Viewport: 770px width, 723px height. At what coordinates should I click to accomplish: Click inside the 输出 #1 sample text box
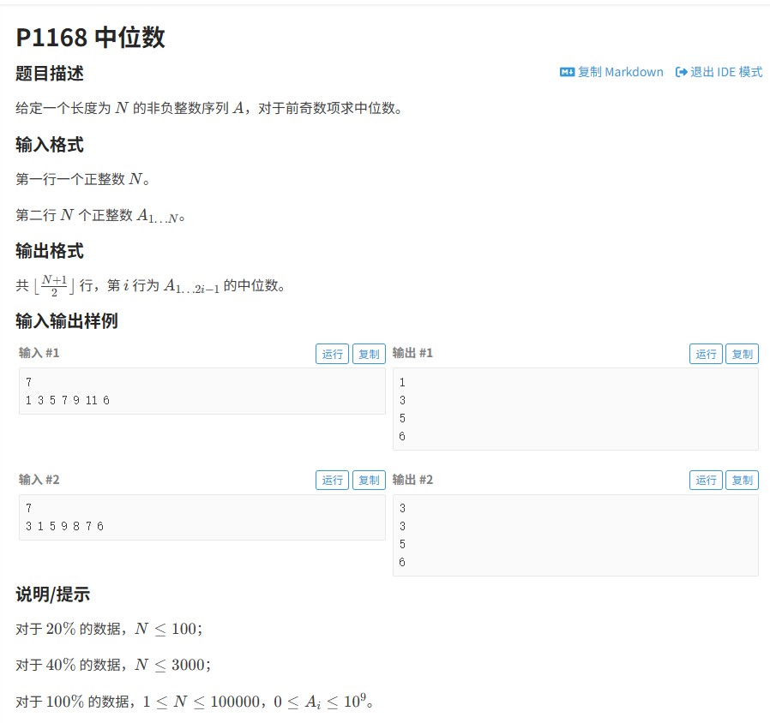[x=574, y=409]
